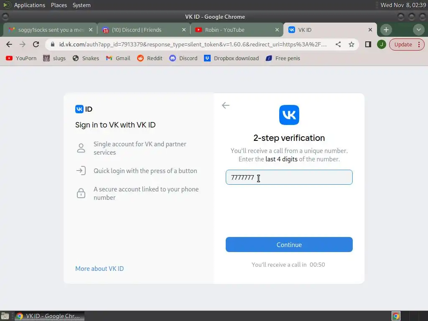428x321 pixels.
Task: Click "You'll receive a call in 00:50" text
Action: 288,265
